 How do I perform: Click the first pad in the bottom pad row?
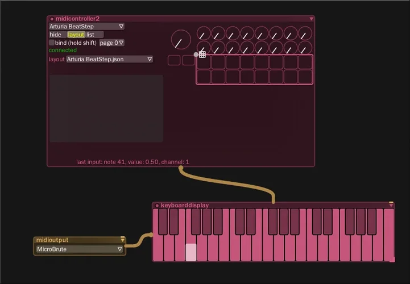click(204, 77)
